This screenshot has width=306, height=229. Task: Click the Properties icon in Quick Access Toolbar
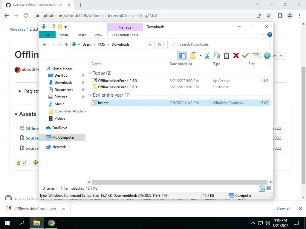53,27
